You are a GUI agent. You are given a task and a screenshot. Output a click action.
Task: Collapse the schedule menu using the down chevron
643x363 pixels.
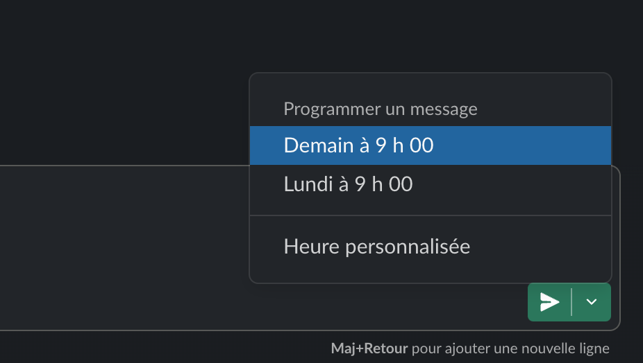[592, 302]
